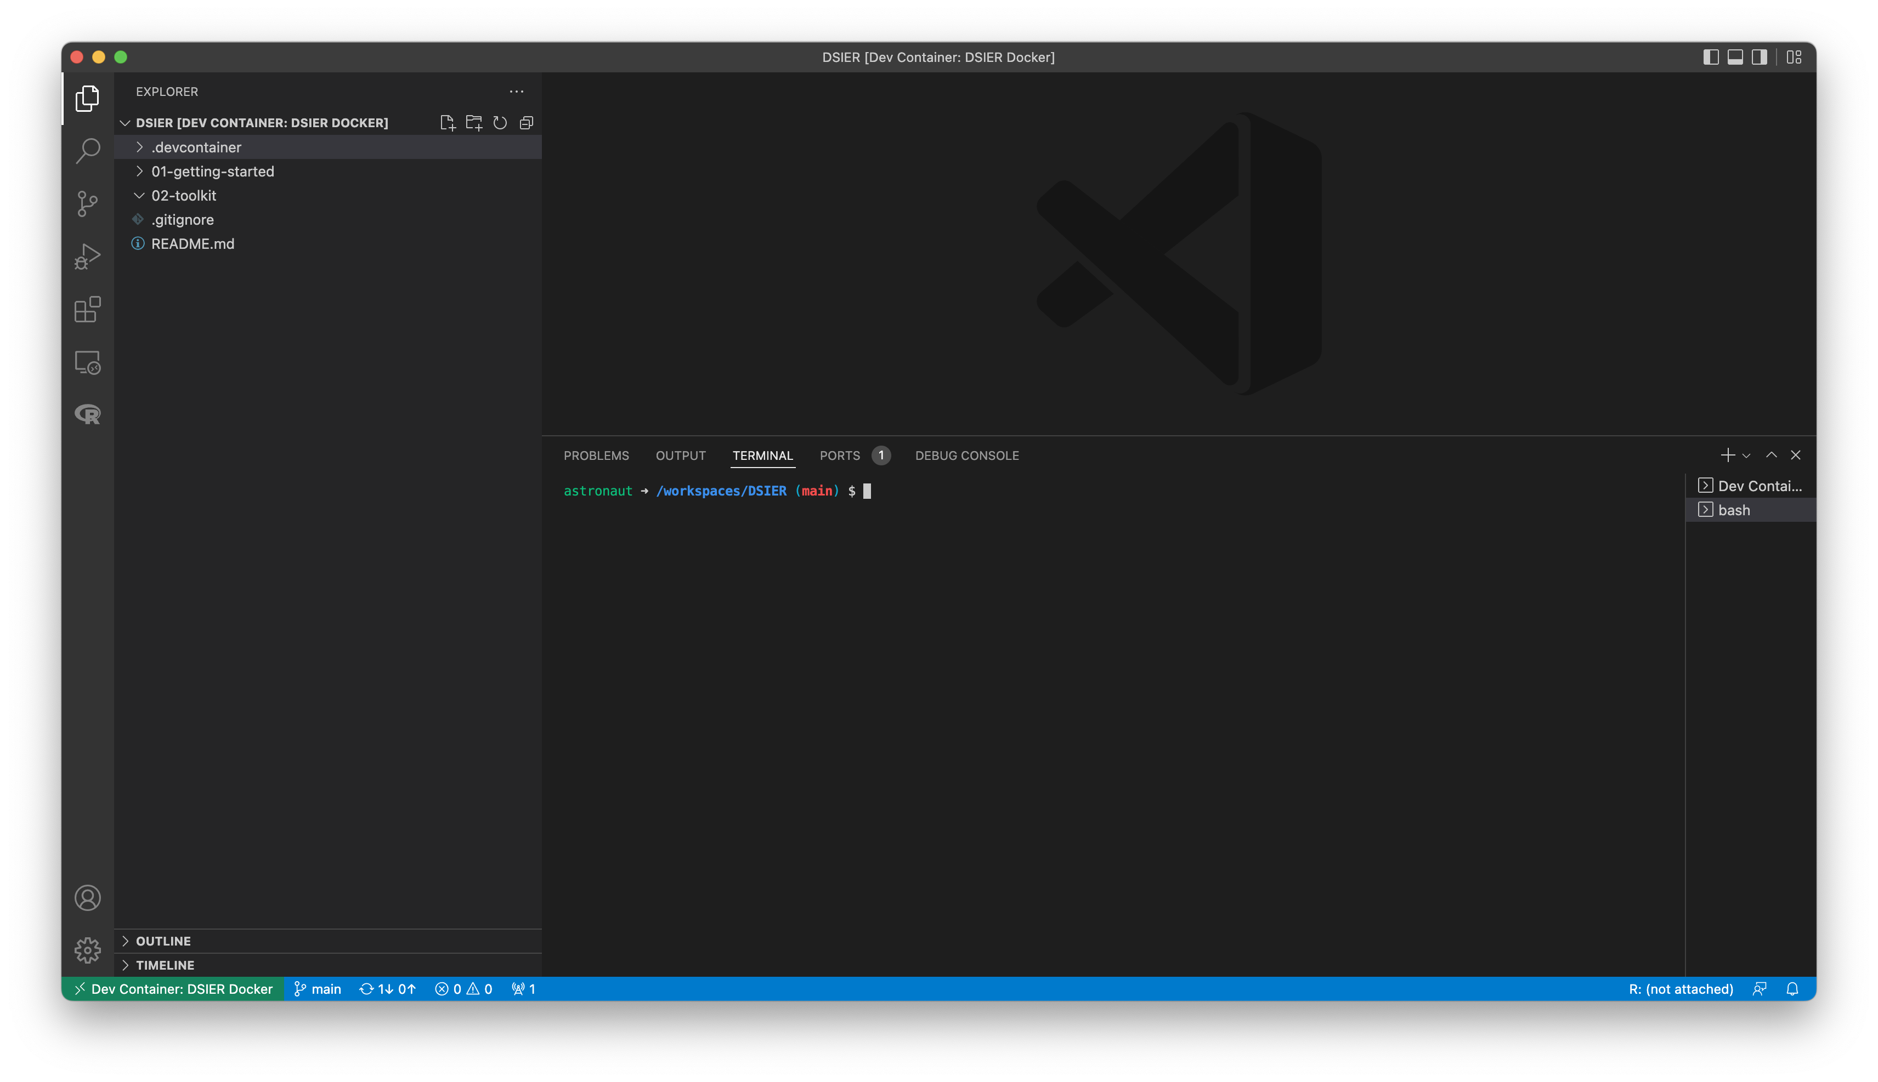Open README.md from the file tree
Screen dimensions: 1878x1082
click(x=193, y=244)
